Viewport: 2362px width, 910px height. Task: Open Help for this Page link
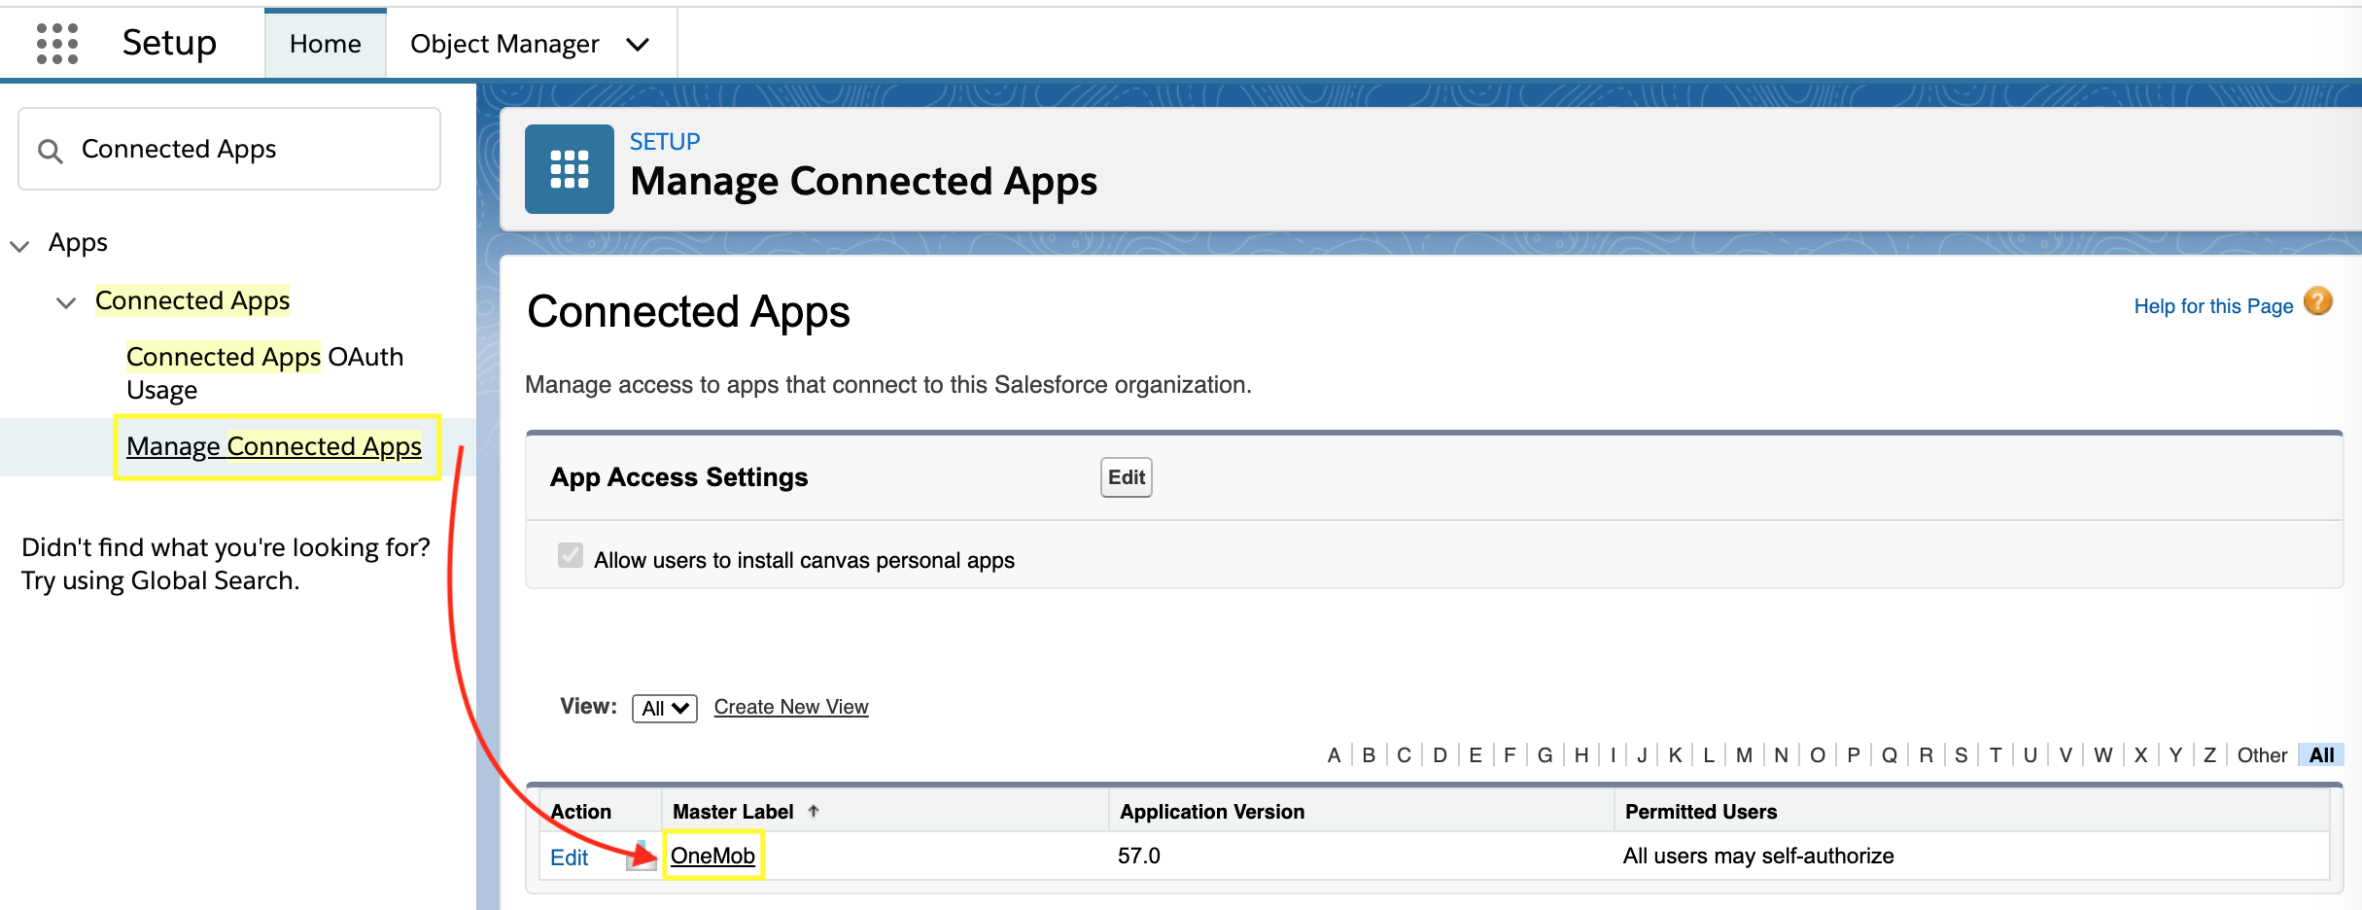2213,306
